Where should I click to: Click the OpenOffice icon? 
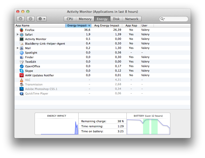pos(22,66)
